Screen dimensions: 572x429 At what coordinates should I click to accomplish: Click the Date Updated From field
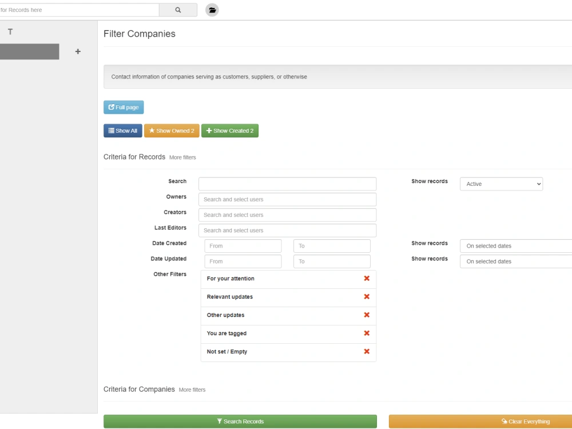click(243, 261)
